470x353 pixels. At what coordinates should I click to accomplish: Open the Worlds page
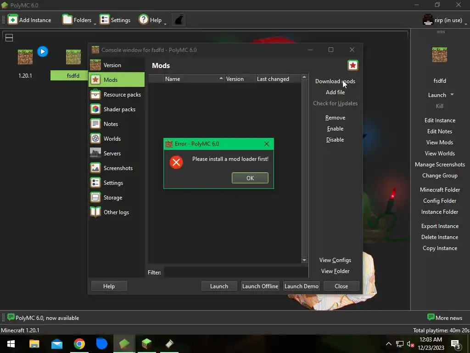[x=116, y=139]
